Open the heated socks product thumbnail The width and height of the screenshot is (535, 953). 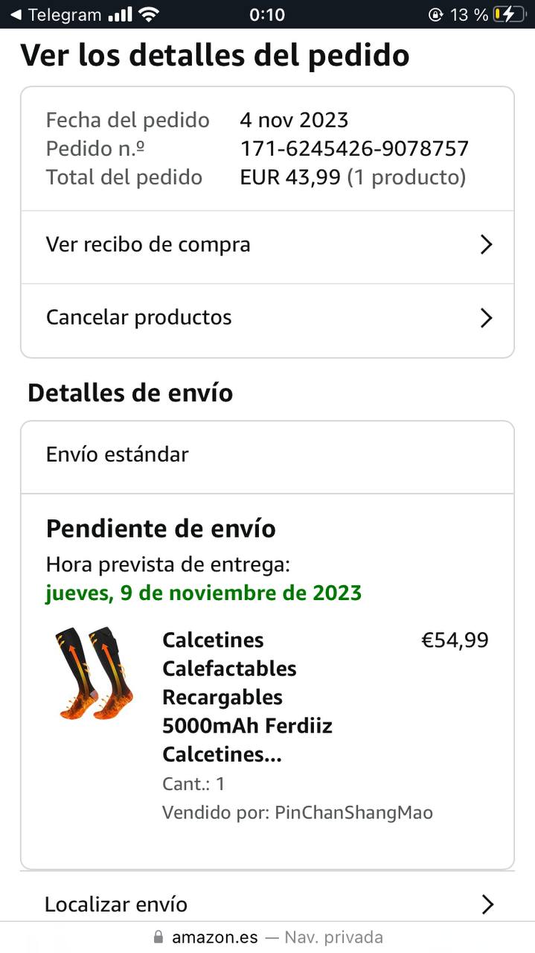pyautogui.click(x=94, y=674)
